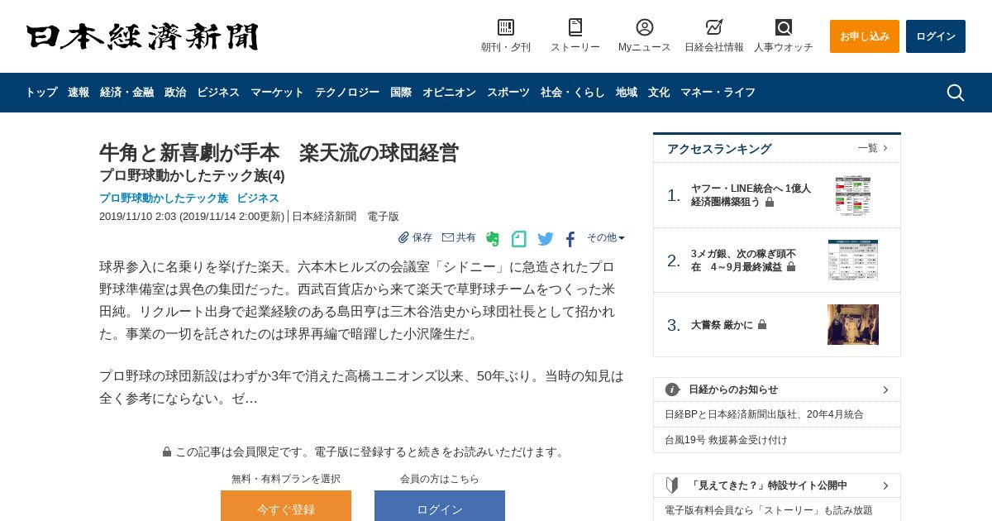The height and width of the screenshot is (521, 992).
Task: Click the info icon beside 日経からのお知らせ
Action: click(672, 390)
